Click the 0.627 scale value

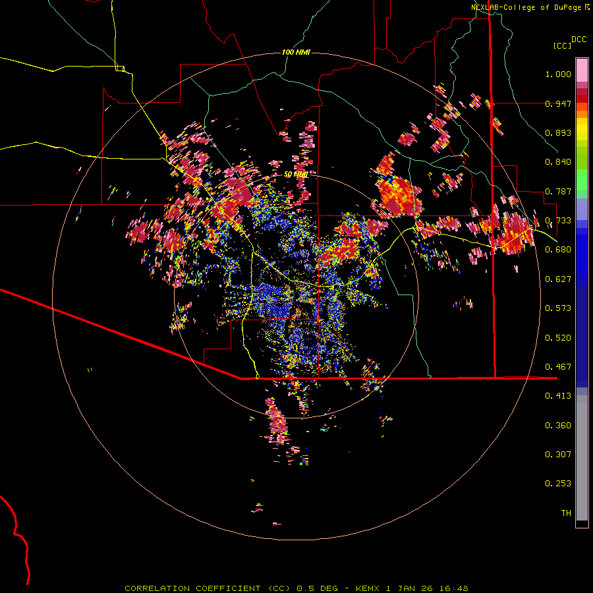pos(558,279)
